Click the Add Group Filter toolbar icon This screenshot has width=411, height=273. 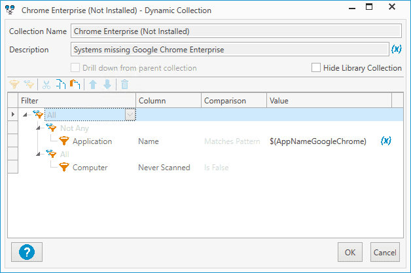click(29, 84)
